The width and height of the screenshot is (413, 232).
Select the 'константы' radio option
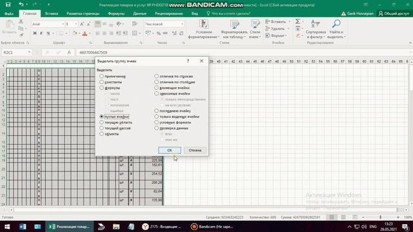pyautogui.click(x=101, y=82)
